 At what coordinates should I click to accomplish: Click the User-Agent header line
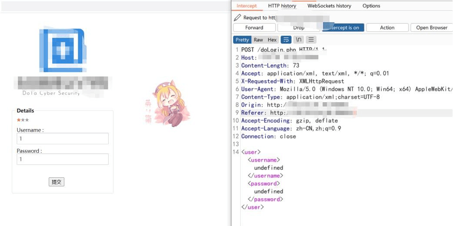pyautogui.click(x=346, y=89)
